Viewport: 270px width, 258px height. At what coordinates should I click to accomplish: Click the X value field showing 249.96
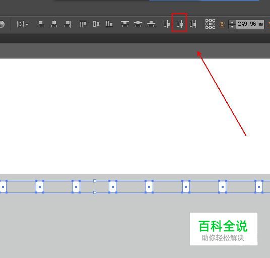(x=250, y=24)
